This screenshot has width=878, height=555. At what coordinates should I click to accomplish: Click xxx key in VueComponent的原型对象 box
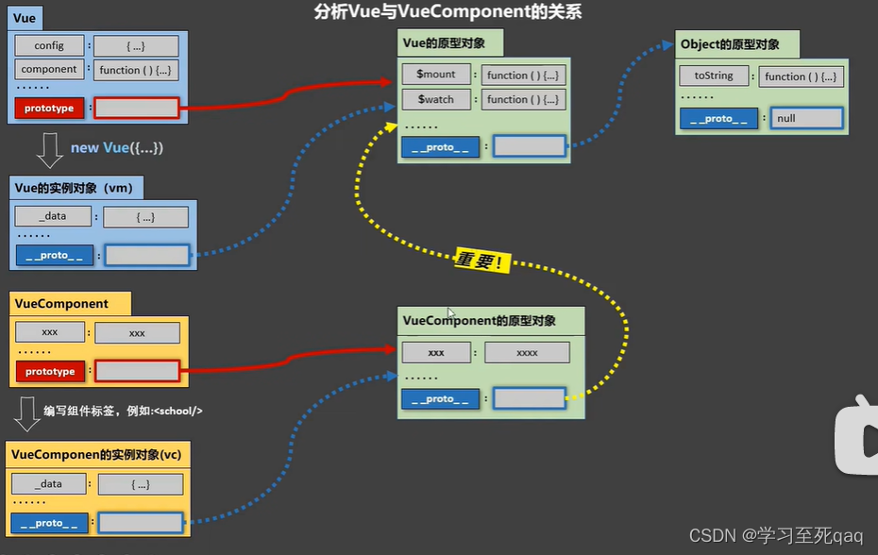pyautogui.click(x=436, y=353)
